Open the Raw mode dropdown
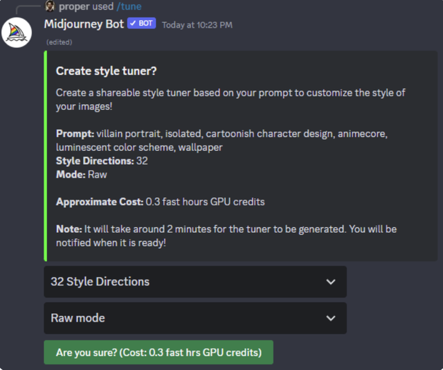The width and height of the screenshot is (443, 370). (195, 318)
